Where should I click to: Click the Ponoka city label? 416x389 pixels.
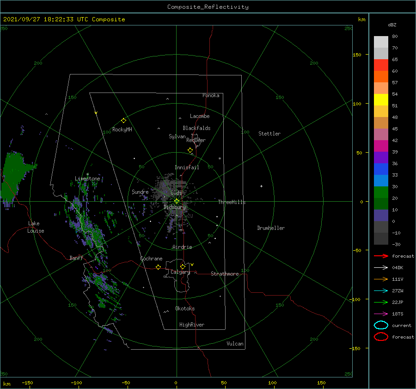(x=211, y=95)
